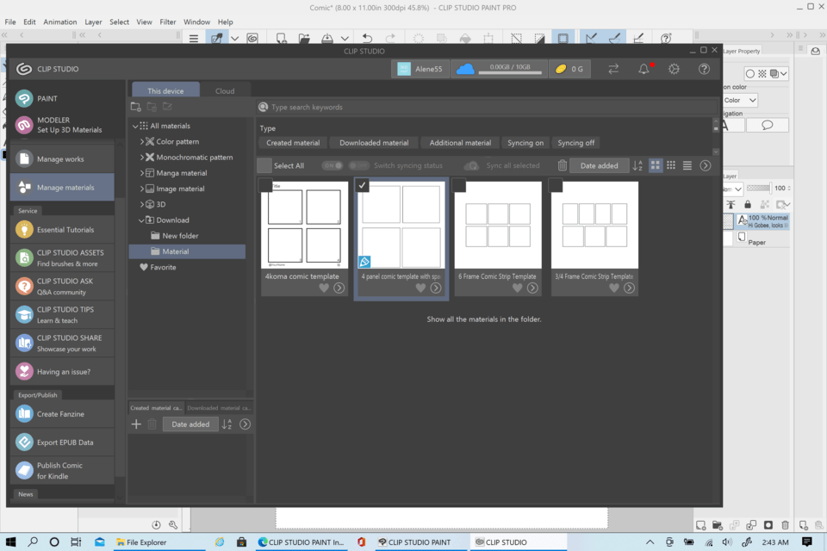Open the PAINT app in sidebar

62,99
